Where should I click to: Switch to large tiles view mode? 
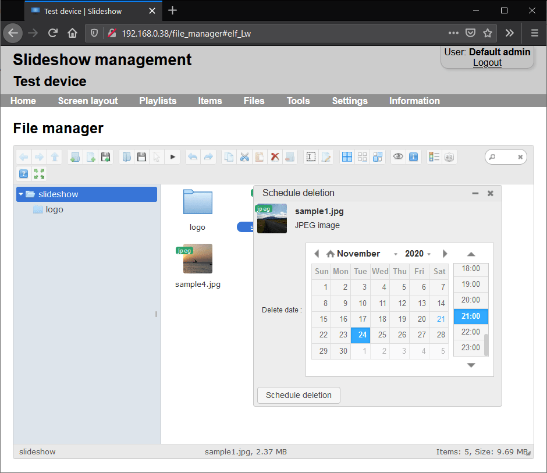pyautogui.click(x=347, y=157)
